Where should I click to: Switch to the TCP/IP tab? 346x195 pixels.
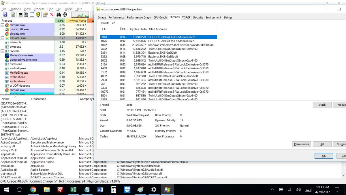[x=186, y=17]
